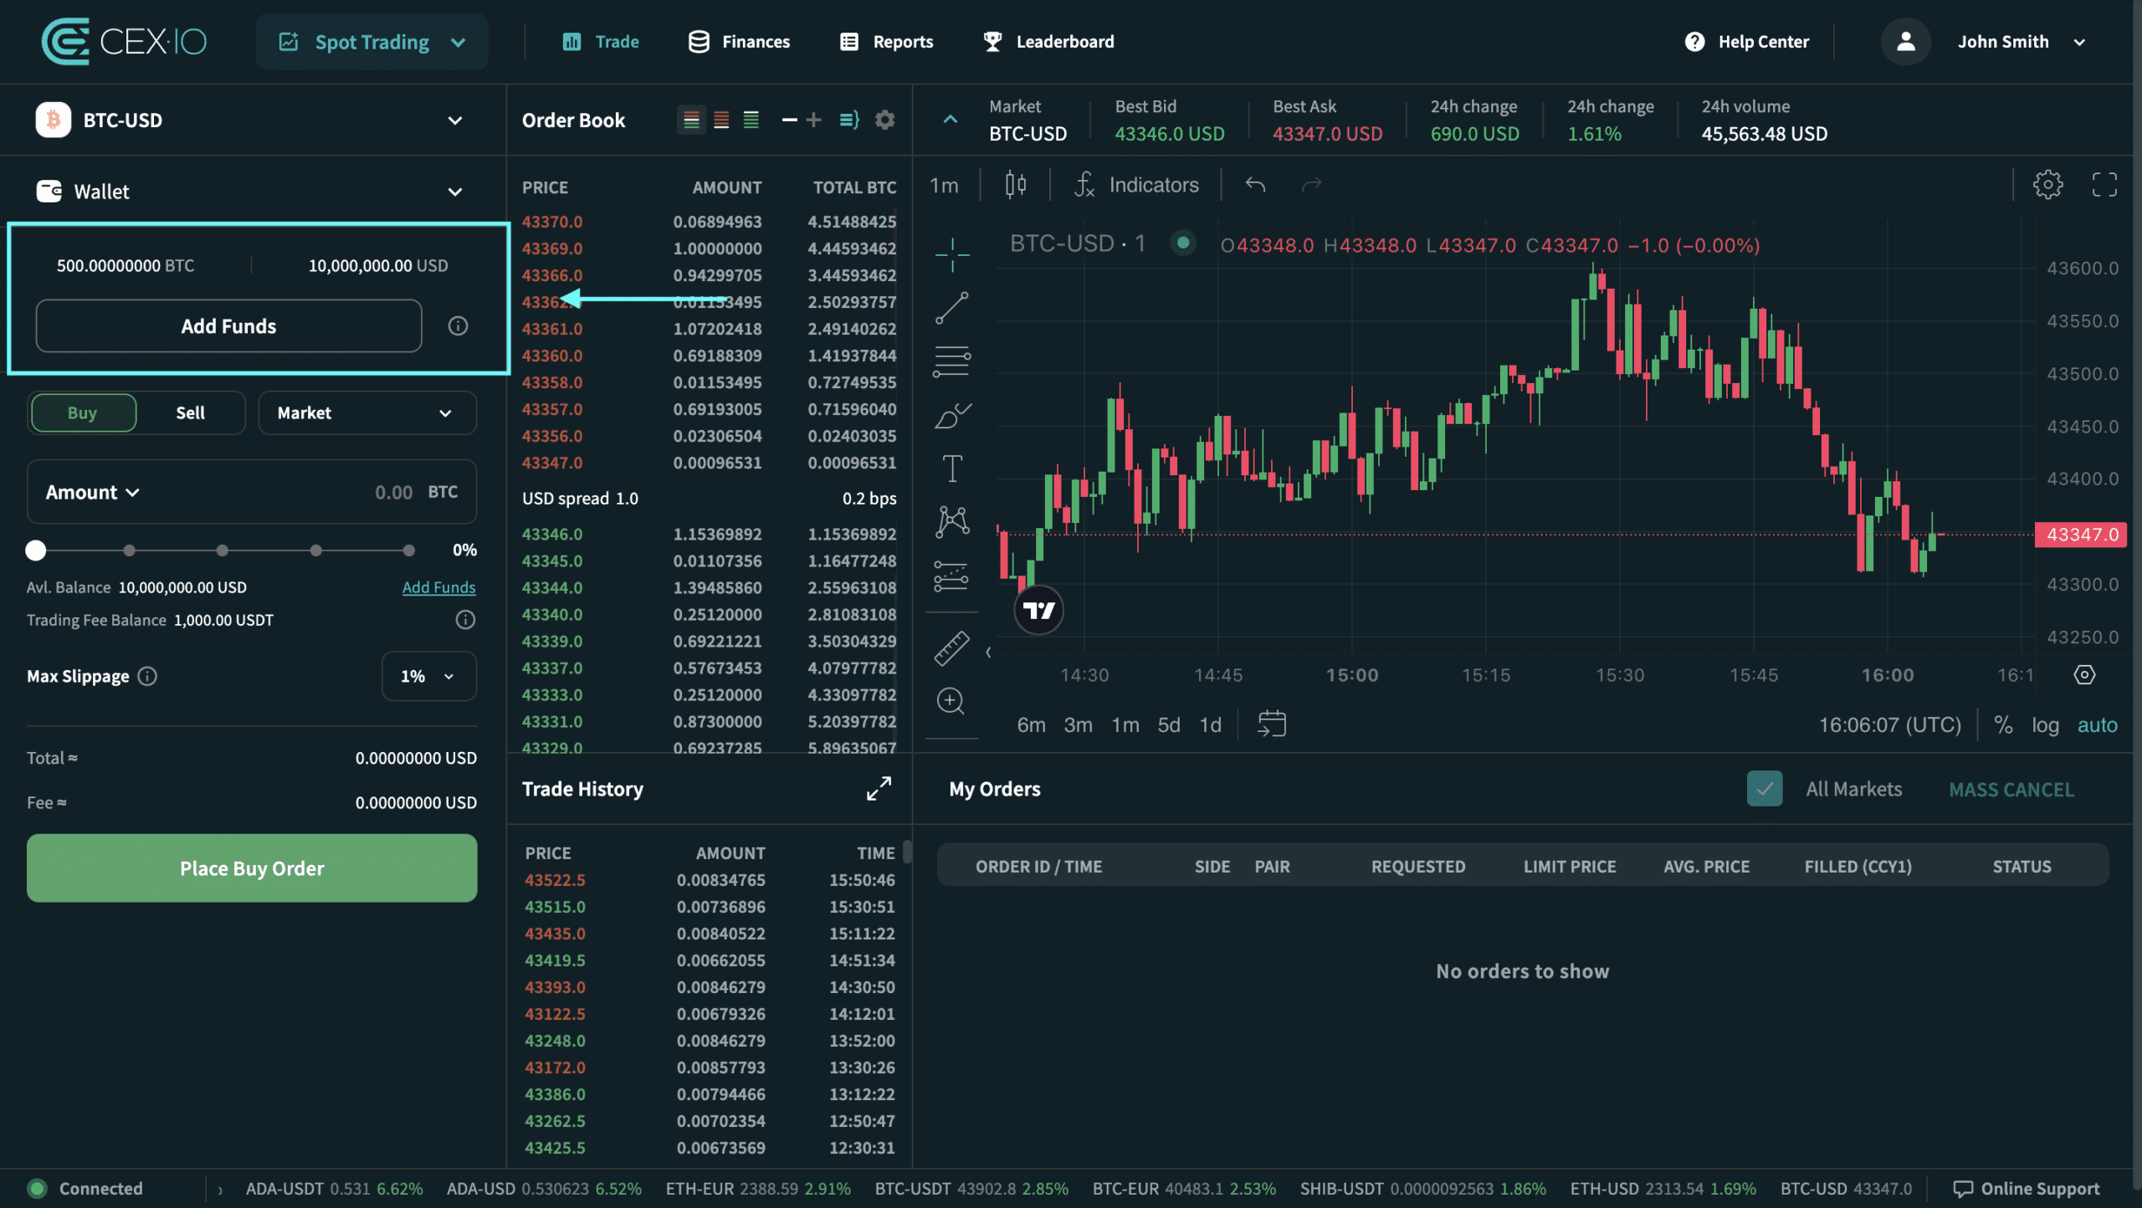The image size is (2142, 1208).
Task: Select the ruler measure tool
Action: click(951, 648)
